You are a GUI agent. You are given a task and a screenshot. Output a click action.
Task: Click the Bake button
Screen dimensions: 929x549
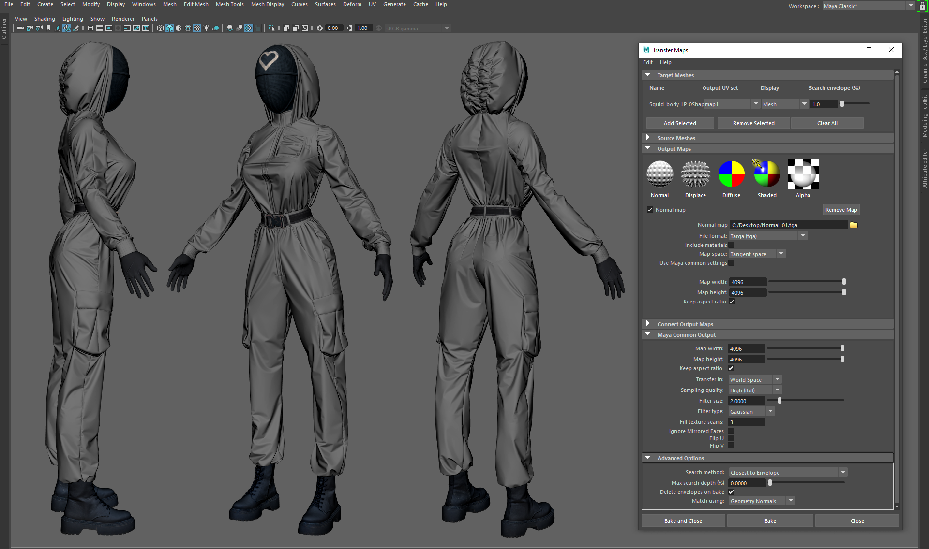(x=769, y=520)
